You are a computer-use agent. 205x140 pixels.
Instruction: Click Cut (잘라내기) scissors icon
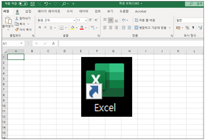[x=17, y=19]
